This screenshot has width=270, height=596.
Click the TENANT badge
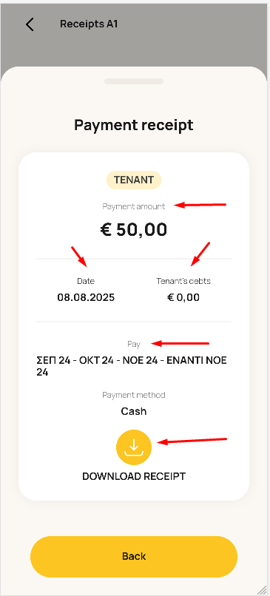(x=134, y=180)
